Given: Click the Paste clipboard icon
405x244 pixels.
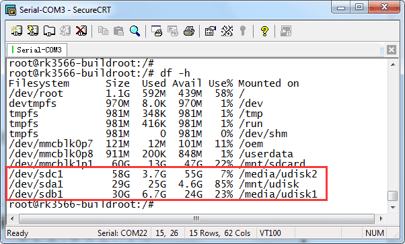Looking at the screenshot, I should 119,31.
